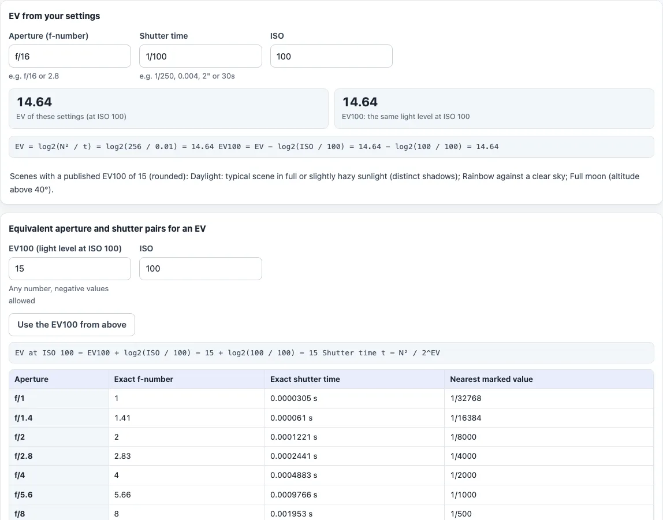
Task: Click the 0.0009766 s exact shutter time
Action: pyautogui.click(x=294, y=495)
